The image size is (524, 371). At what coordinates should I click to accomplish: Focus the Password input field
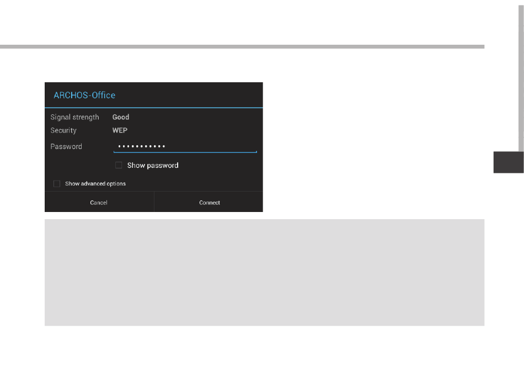click(x=185, y=146)
